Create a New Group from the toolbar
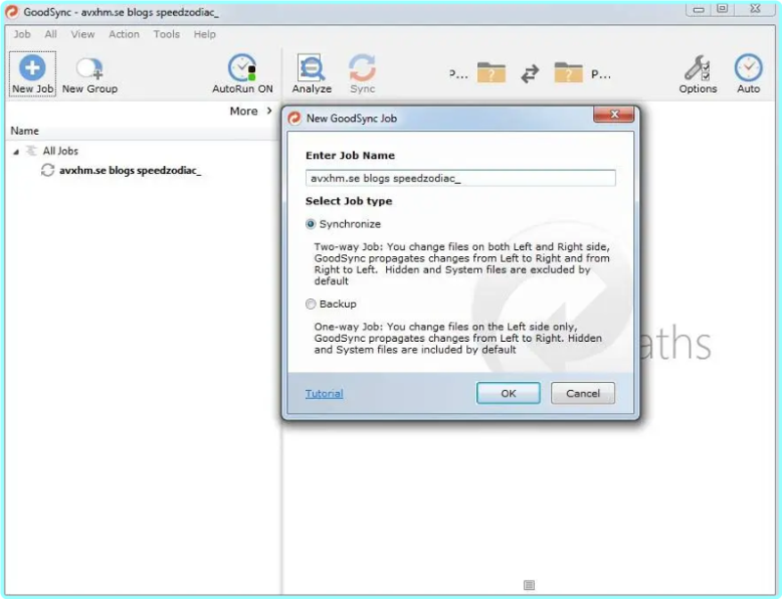The image size is (782, 599). tap(90, 74)
